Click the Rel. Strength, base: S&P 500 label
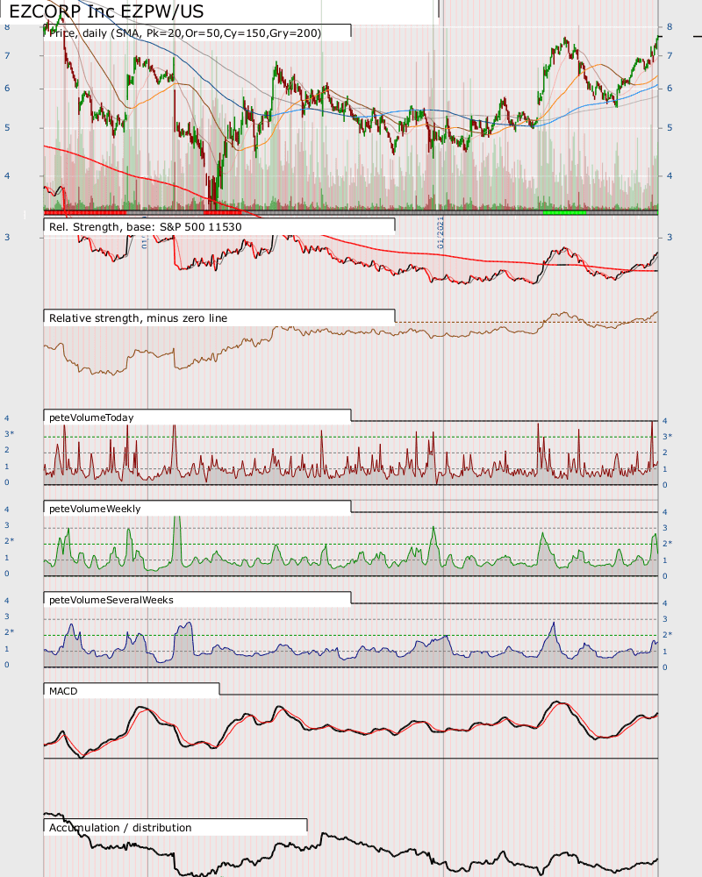The width and height of the screenshot is (702, 877). (145, 227)
